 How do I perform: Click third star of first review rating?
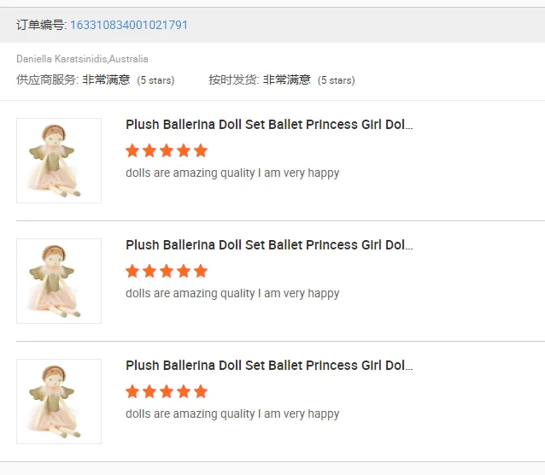[x=167, y=151]
